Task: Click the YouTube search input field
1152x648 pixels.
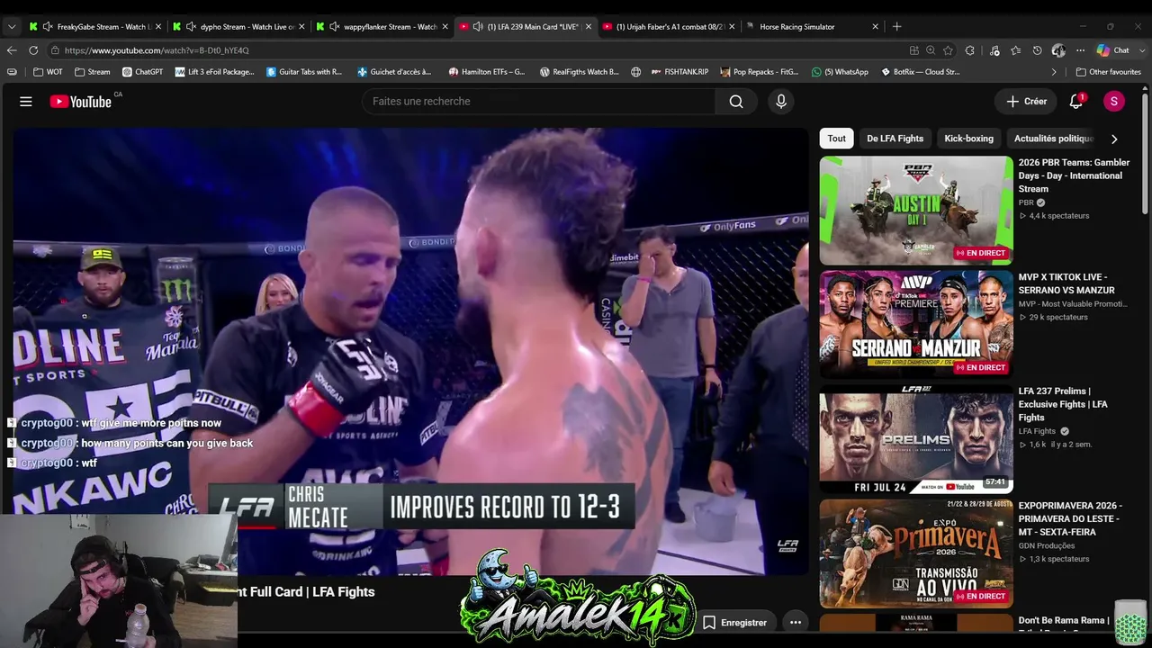Action: point(539,102)
